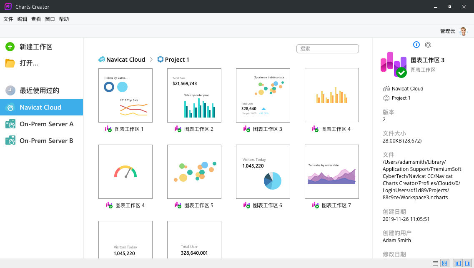Screen dimensions: 474x268
Task: Click the synced chart icon beside 图表工作区 2
Action: (x=178, y=129)
